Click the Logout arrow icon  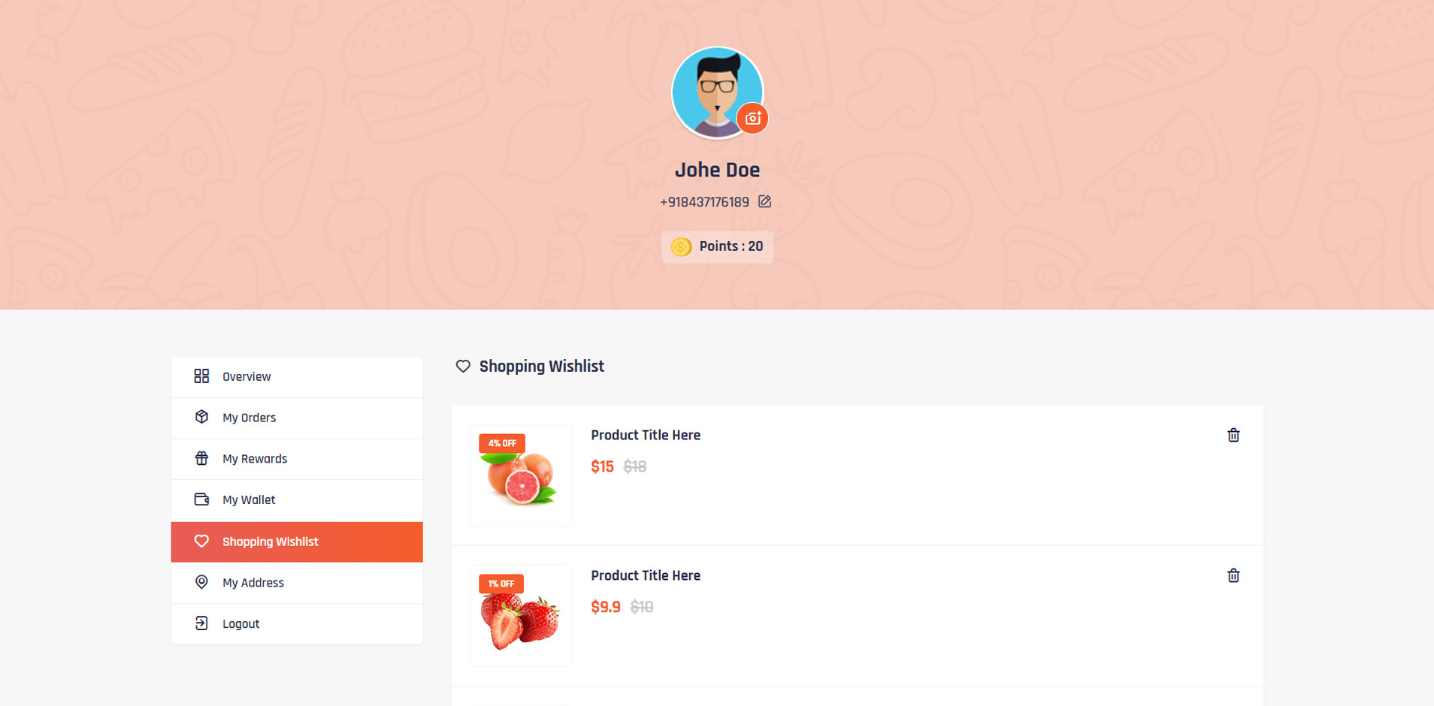pyautogui.click(x=201, y=623)
